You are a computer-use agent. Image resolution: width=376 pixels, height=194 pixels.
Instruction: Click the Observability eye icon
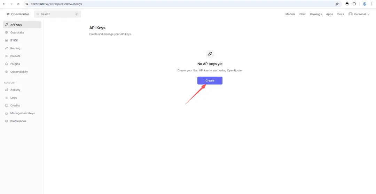tap(7, 72)
